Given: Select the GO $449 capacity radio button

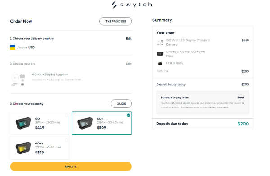Looking at the screenshot, I should [x=67, y=116].
